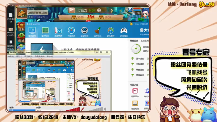Click the CPU temperature circular gauge
Viewport: 217px width, 122px height.
pos(136,49)
